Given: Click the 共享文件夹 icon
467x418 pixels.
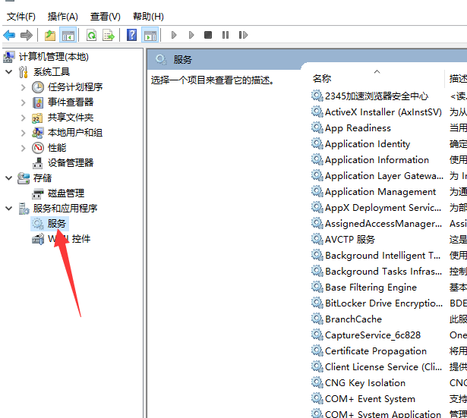Looking at the screenshot, I should (x=37, y=118).
